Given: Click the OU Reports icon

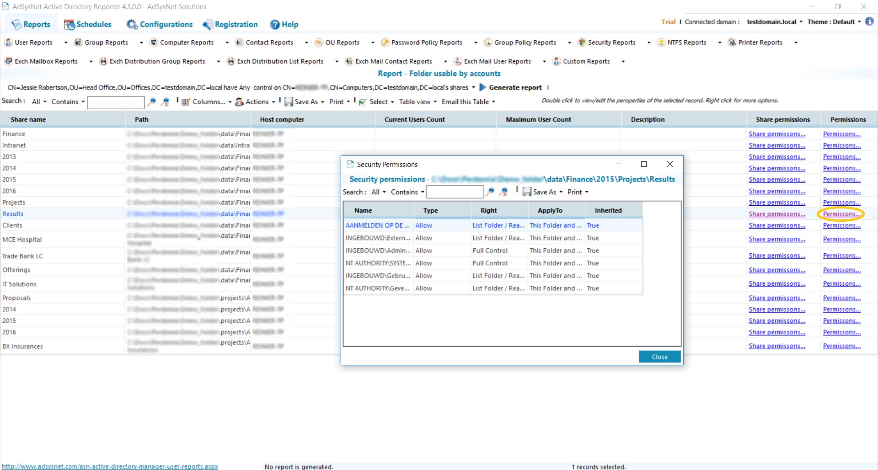Looking at the screenshot, I should tap(319, 43).
